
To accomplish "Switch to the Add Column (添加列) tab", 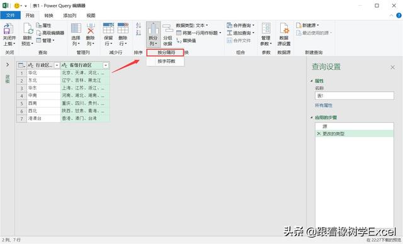I will click(70, 15).
